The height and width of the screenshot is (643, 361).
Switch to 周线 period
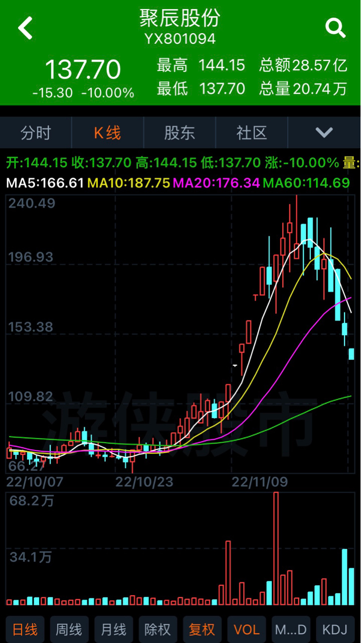[69, 629]
